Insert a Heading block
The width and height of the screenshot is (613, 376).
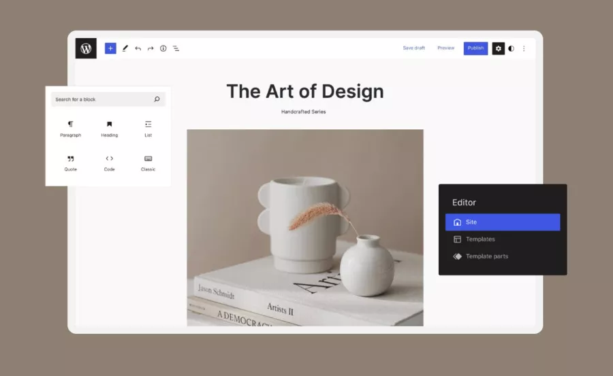[110, 129]
